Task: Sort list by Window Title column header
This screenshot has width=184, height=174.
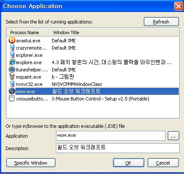Action: (x=114, y=32)
